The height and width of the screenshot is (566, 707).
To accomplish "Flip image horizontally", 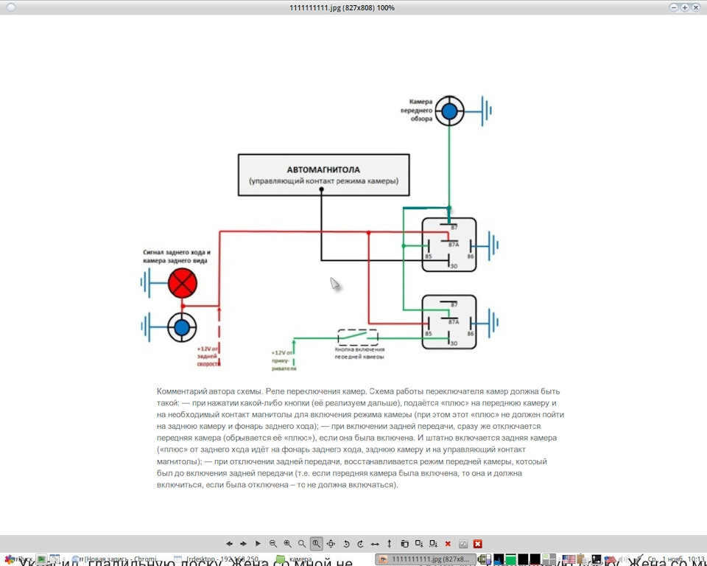I will tap(375, 544).
